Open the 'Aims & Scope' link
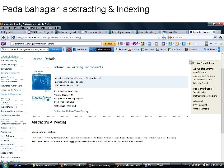 (200, 72)
